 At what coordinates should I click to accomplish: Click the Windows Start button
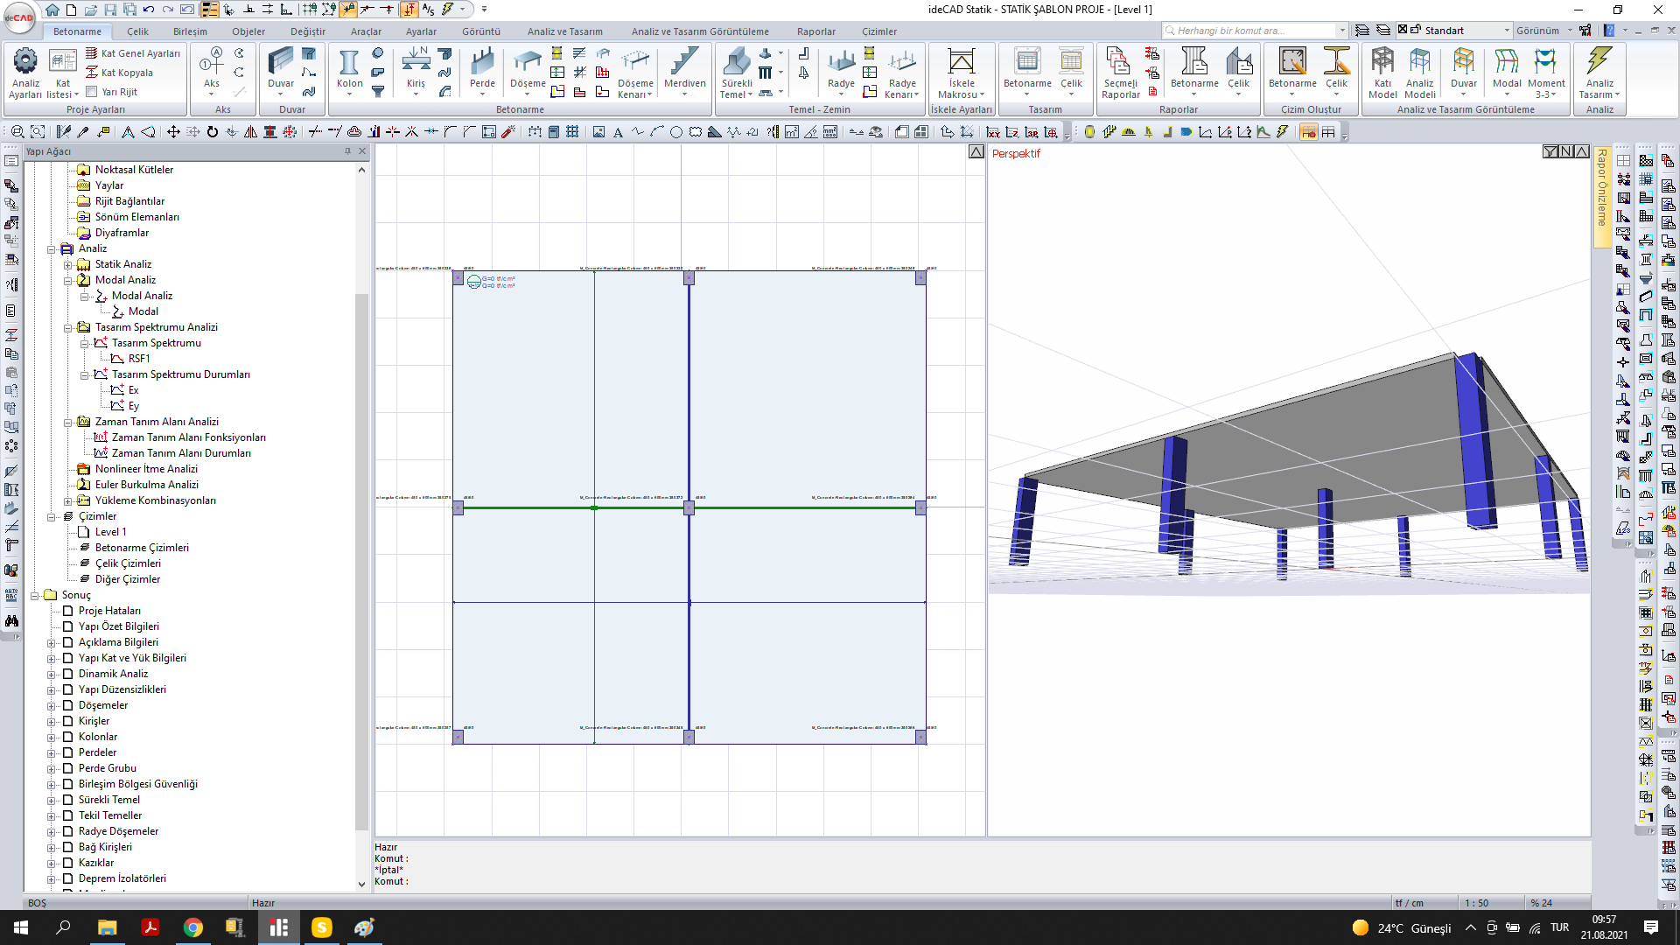(21, 927)
